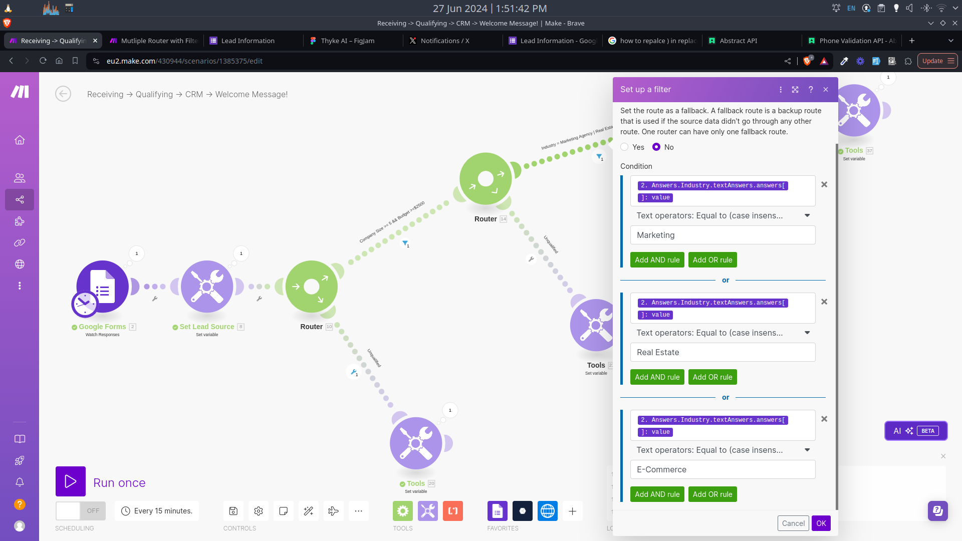Click OK to confirm the filter
This screenshot has height=541, width=962.
pyautogui.click(x=821, y=523)
